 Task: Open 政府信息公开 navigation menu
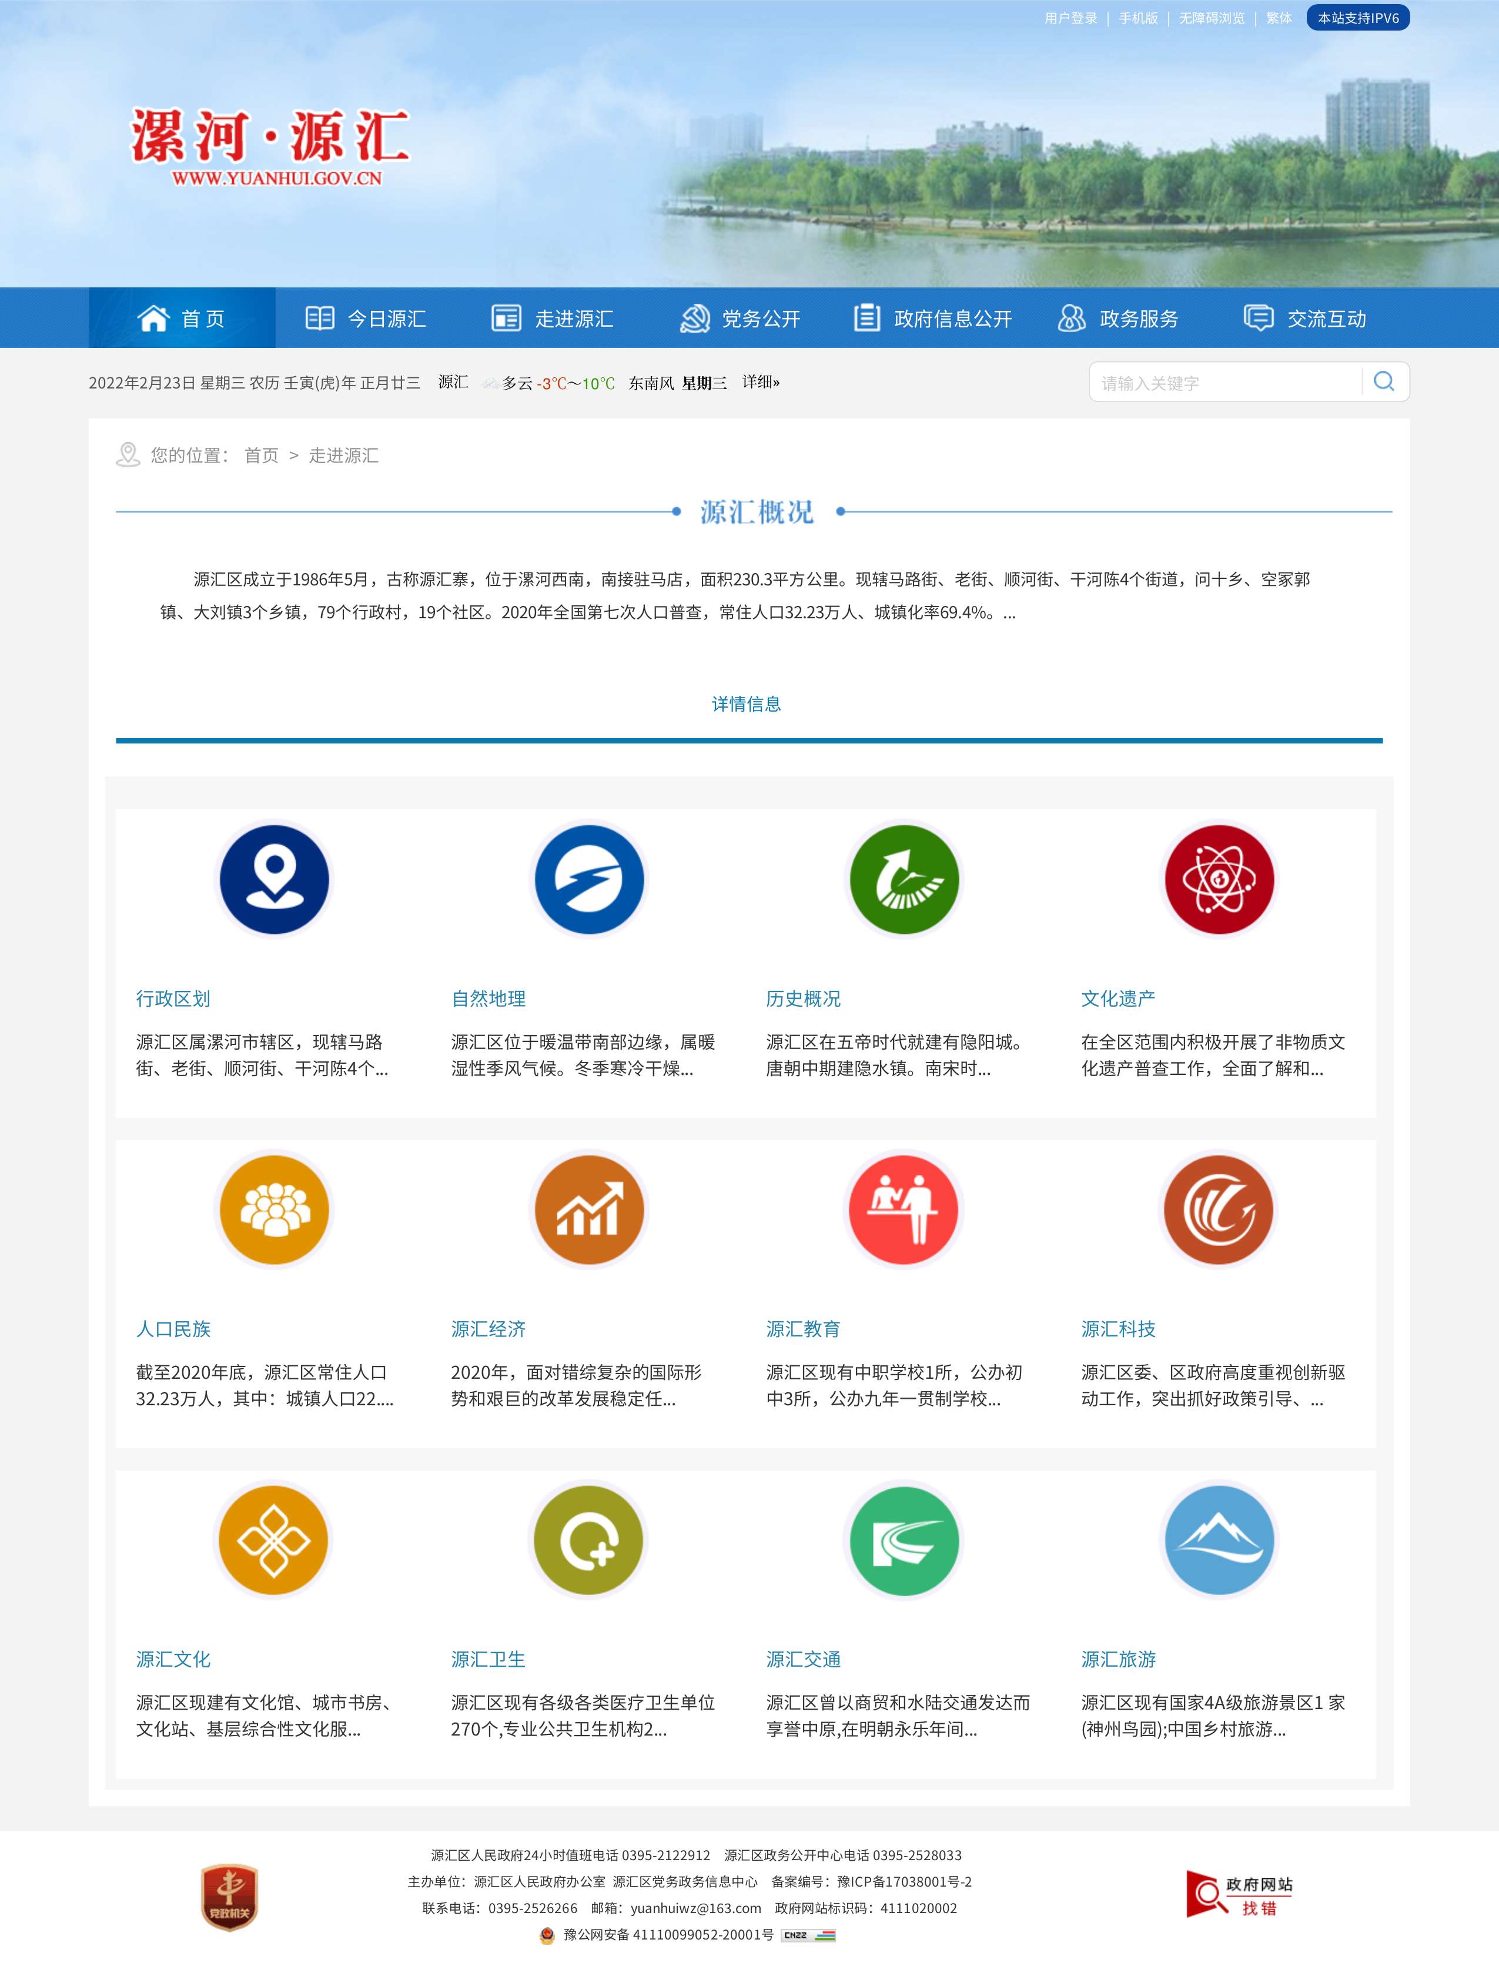(933, 319)
